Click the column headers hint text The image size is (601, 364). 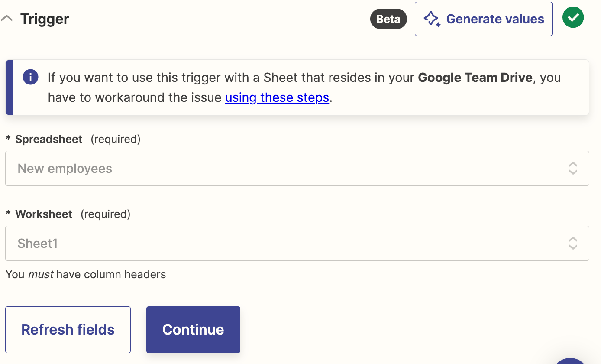point(86,274)
